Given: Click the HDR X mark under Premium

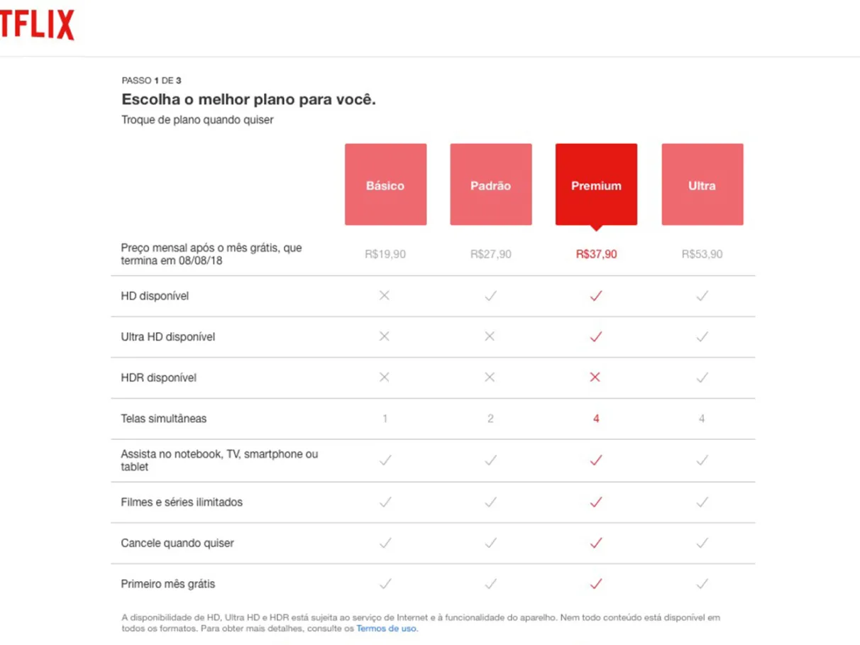Looking at the screenshot, I should click(596, 377).
